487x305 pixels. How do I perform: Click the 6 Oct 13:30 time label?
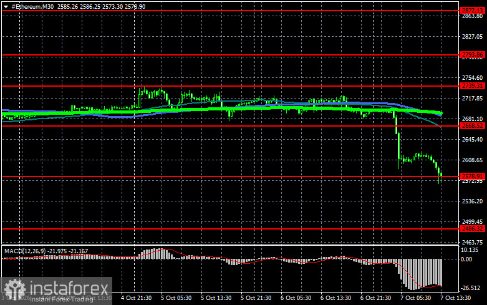point(335,298)
